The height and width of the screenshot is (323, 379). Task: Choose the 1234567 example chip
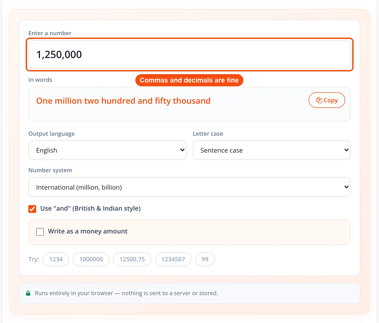(x=173, y=259)
